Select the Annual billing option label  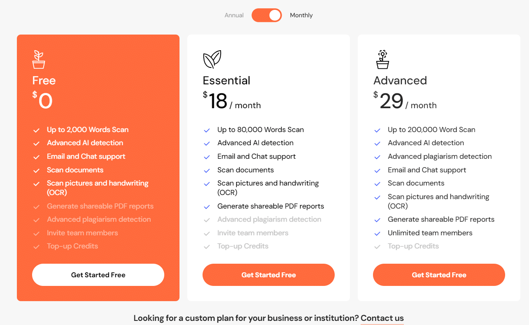(x=234, y=15)
